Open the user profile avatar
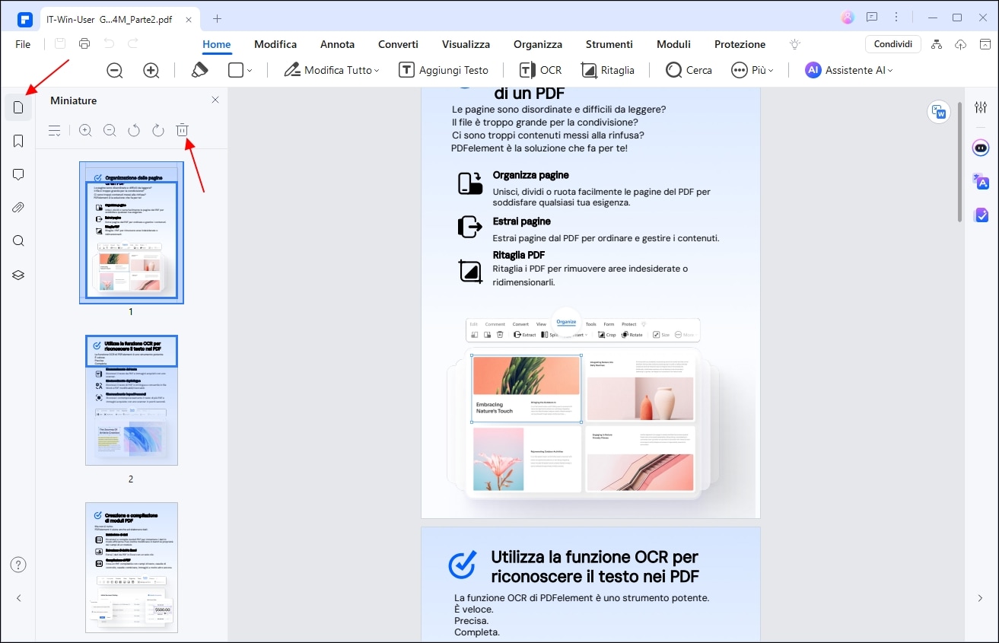Viewport: 999px width, 643px height. pos(848,17)
